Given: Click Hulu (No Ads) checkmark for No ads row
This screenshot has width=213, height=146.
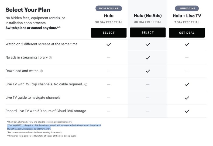Looking at the screenshot, I should (x=148, y=58).
